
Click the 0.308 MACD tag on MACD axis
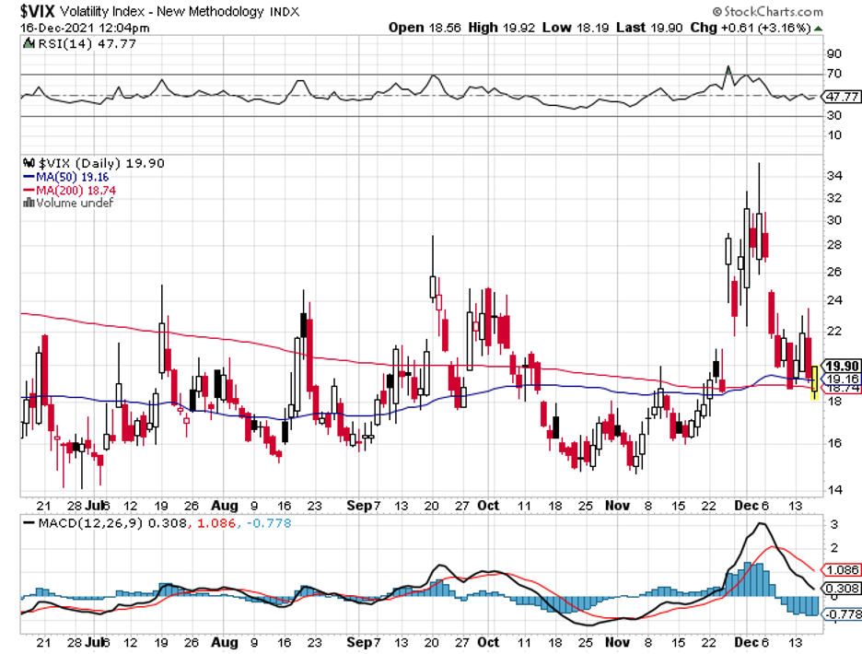[841, 589]
